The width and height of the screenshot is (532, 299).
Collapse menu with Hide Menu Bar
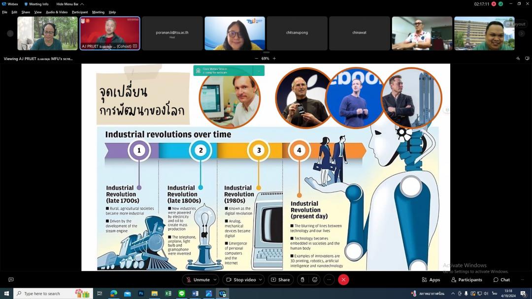(x=70, y=4)
